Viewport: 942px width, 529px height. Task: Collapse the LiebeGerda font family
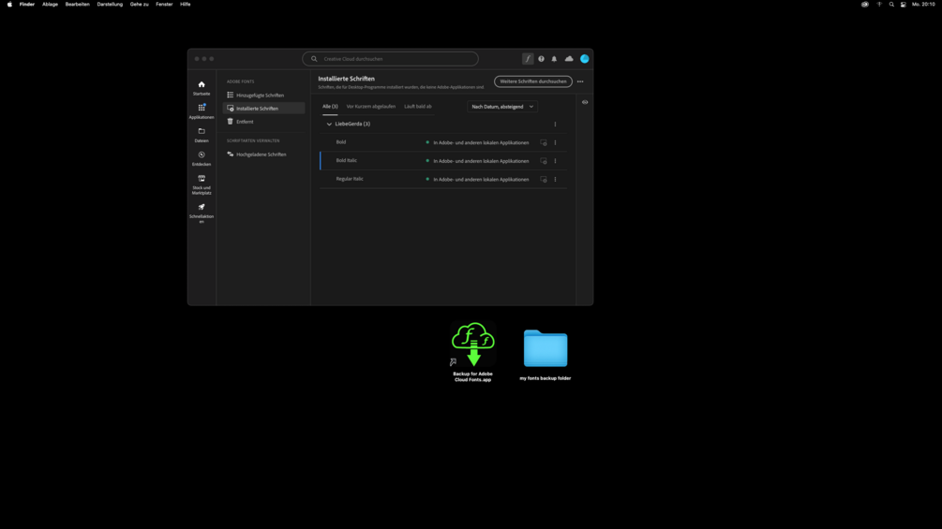click(329, 125)
